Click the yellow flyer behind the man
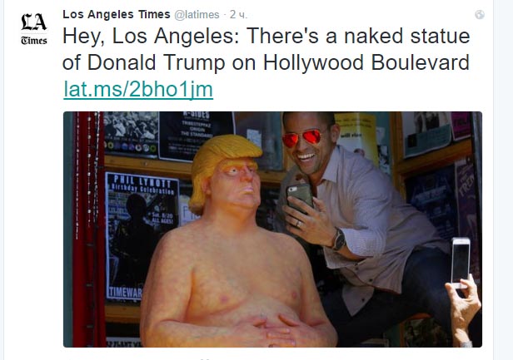Image resolution: width=513 pixels, height=360 pixels. 356,139
